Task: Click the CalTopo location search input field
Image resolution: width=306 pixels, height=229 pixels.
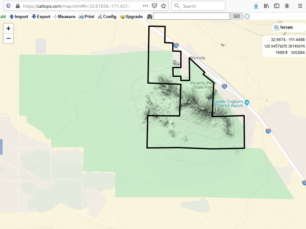Action: [x=191, y=16]
